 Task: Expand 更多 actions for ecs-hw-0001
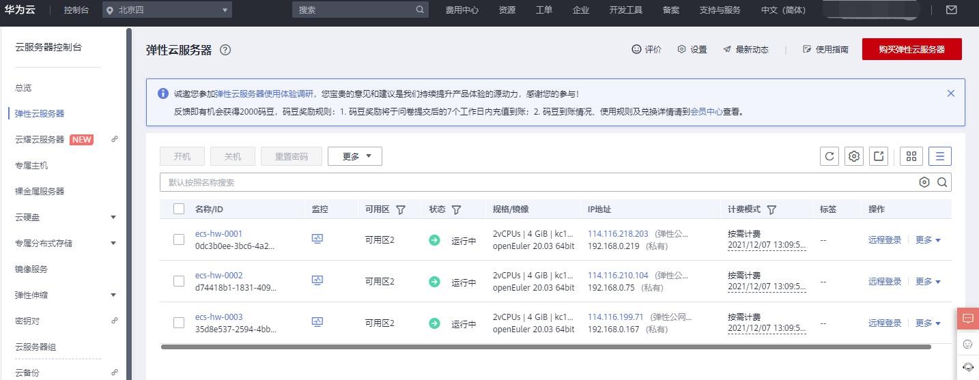pyautogui.click(x=928, y=239)
